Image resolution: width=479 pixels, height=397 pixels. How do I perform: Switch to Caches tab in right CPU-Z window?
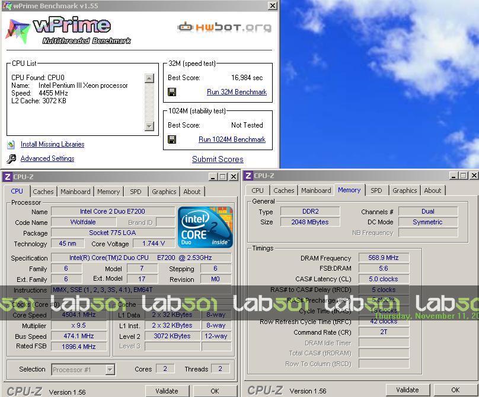pyautogui.click(x=284, y=190)
